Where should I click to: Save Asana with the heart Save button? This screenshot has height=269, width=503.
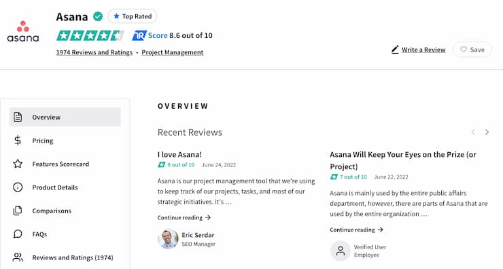(x=472, y=50)
